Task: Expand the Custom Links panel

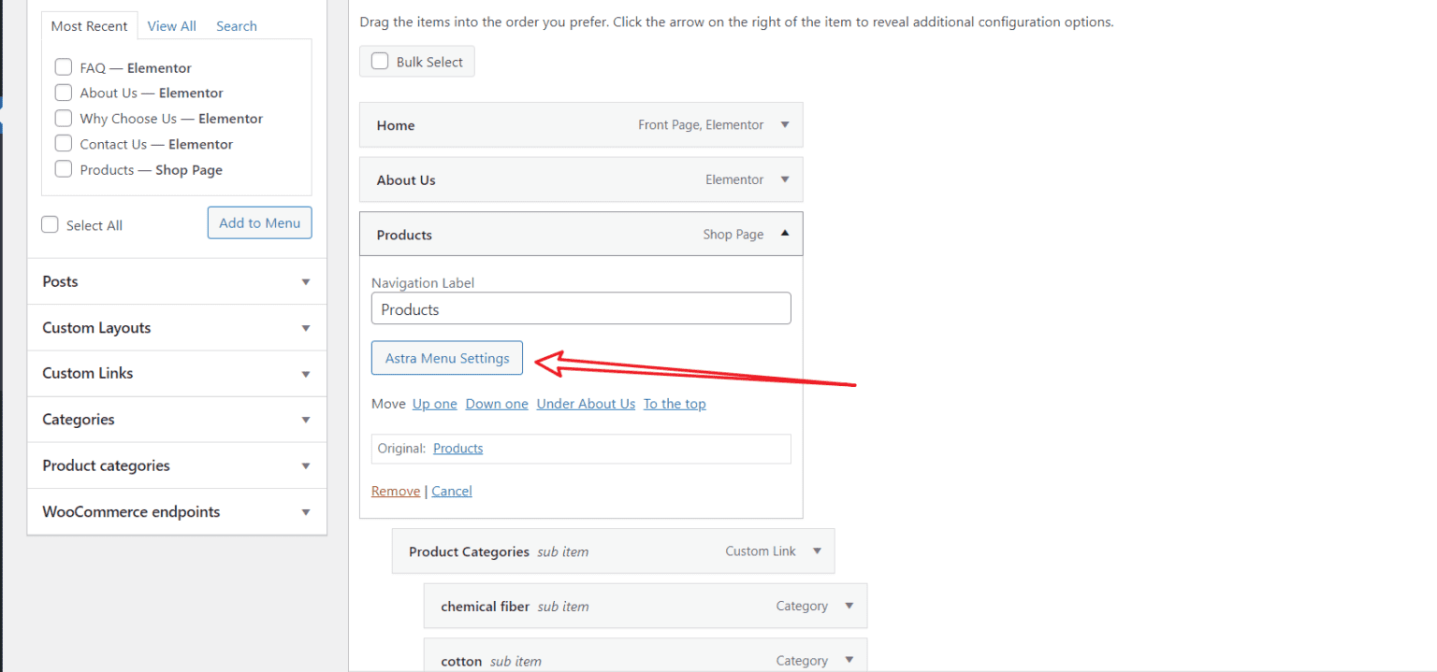Action: [x=305, y=374]
